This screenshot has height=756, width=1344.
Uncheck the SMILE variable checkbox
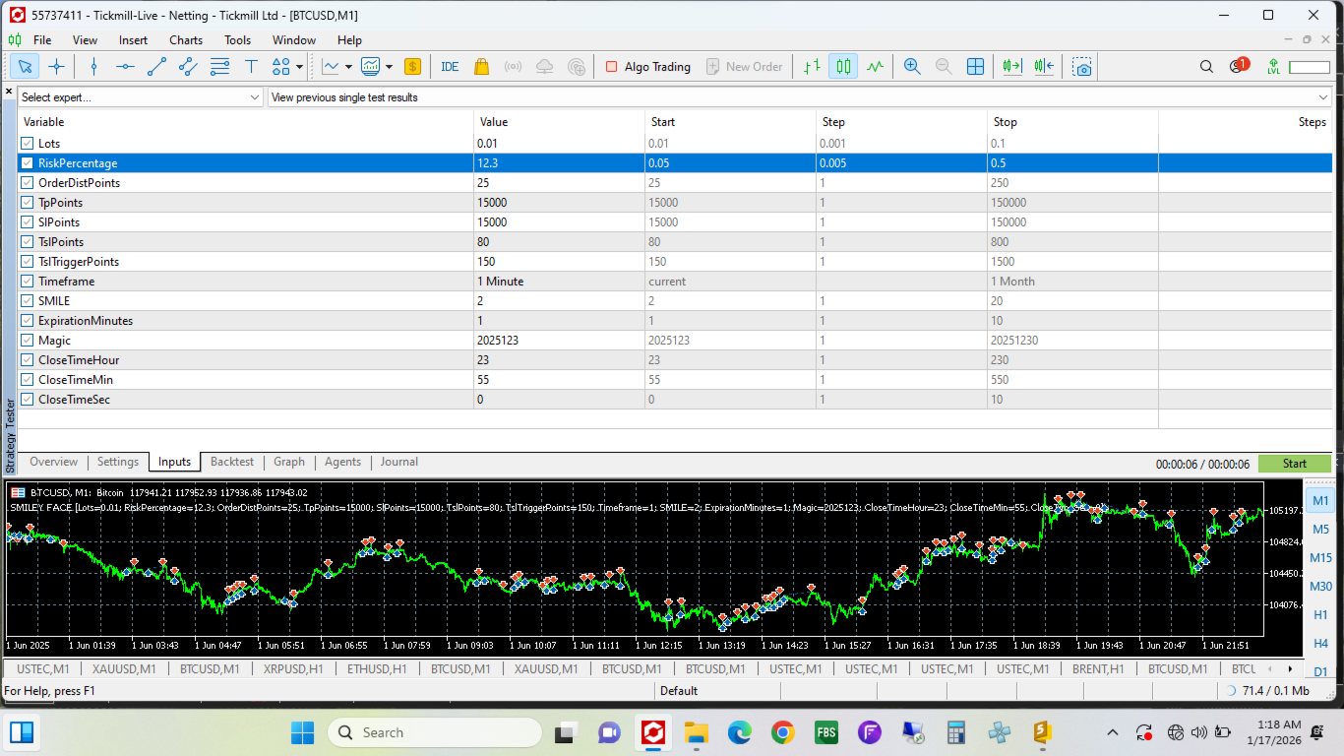[x=28, y=301]
